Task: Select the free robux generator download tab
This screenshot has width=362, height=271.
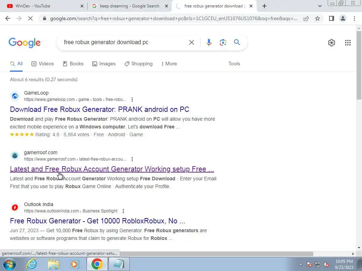Action: point(214,6)
